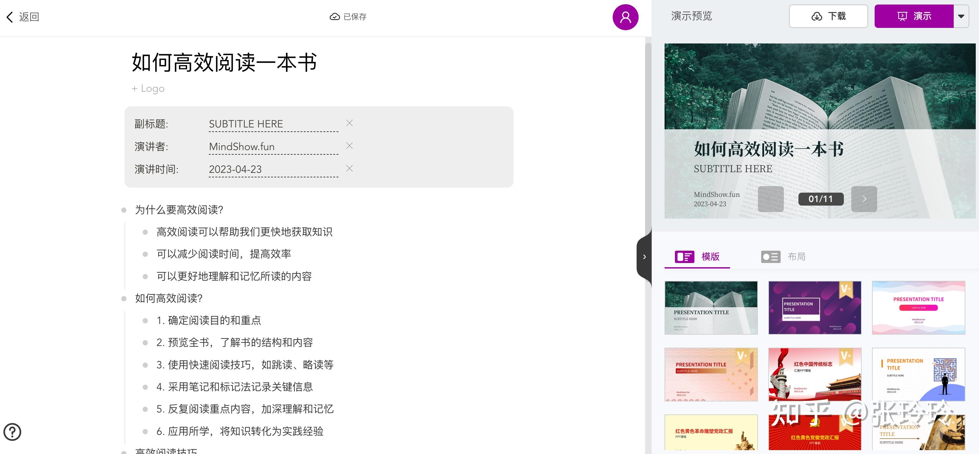Select the pink stars VIP template
The height and width of the screenshot is (454, 979).
pyautogui.click(x=711, y=374)
